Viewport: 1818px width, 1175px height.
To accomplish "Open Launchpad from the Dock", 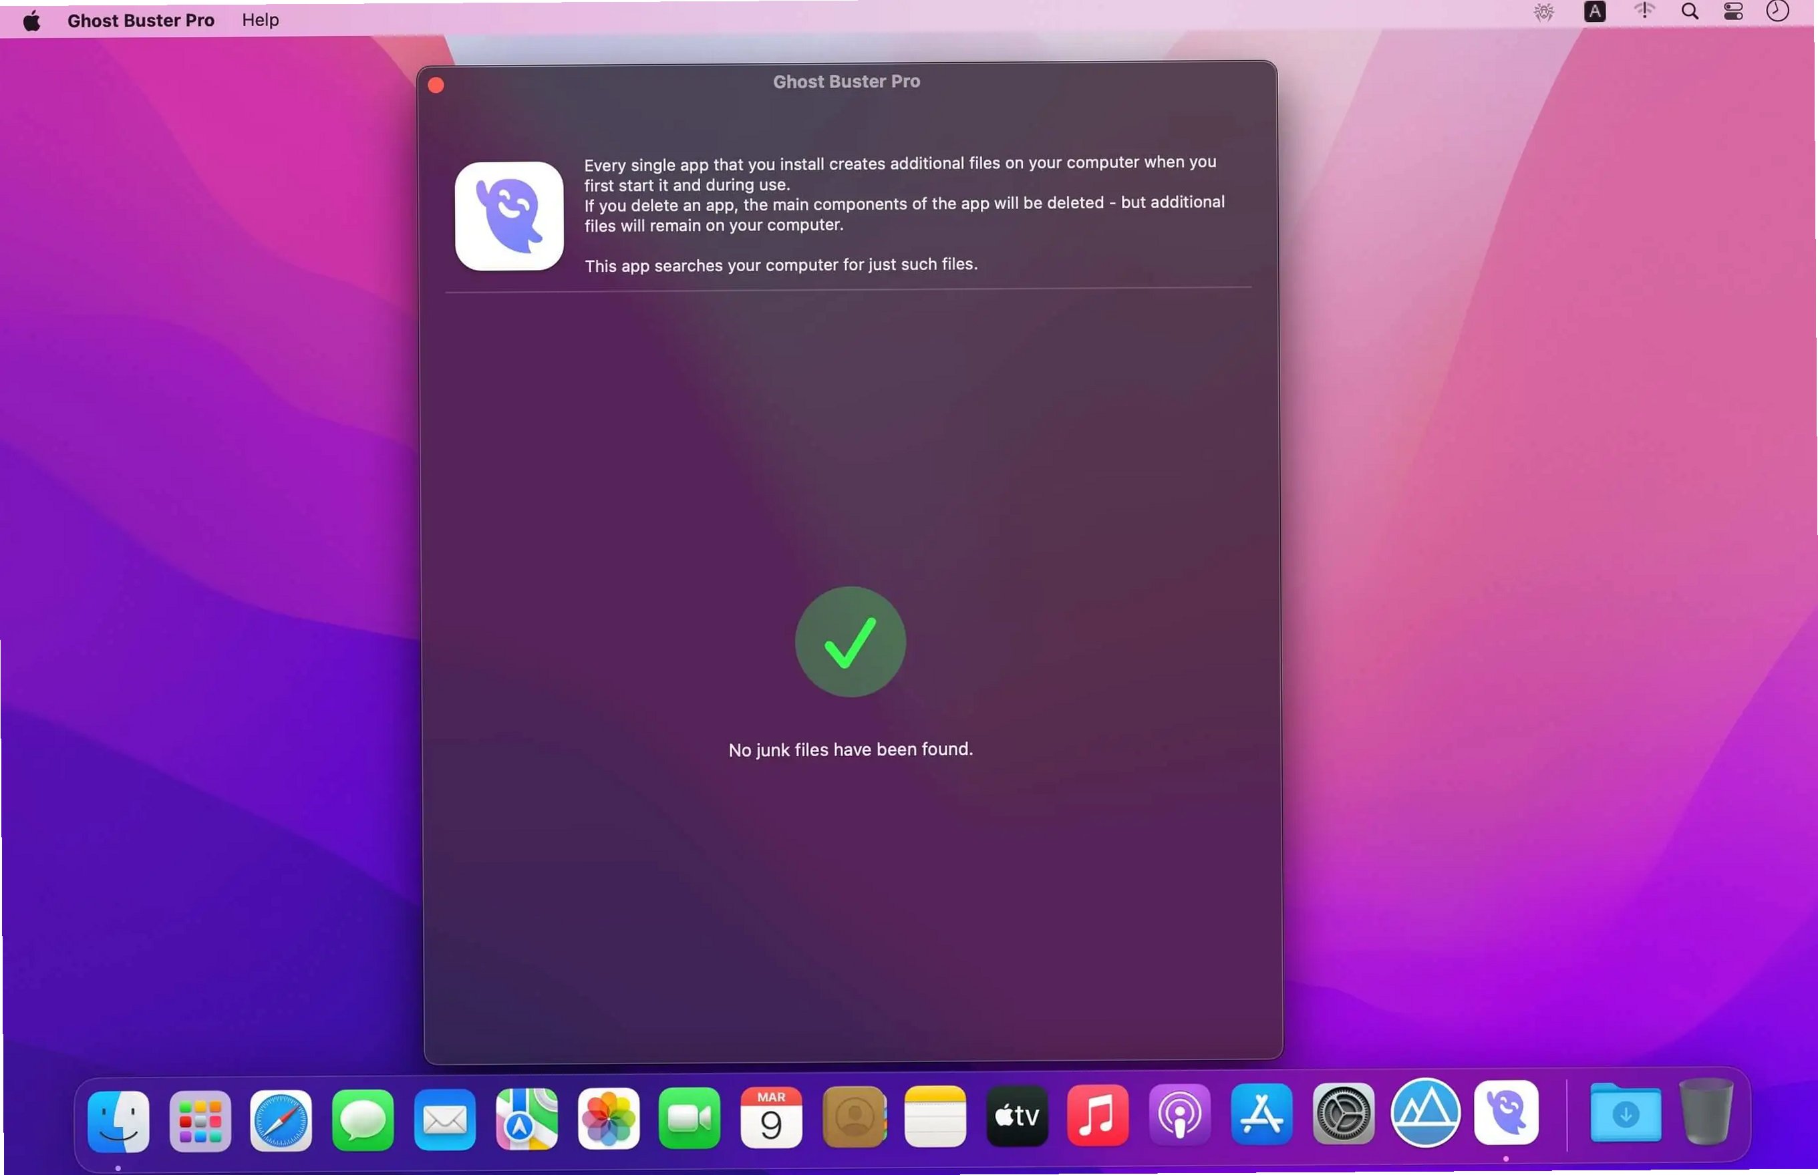I will [x=200, y=1121].
